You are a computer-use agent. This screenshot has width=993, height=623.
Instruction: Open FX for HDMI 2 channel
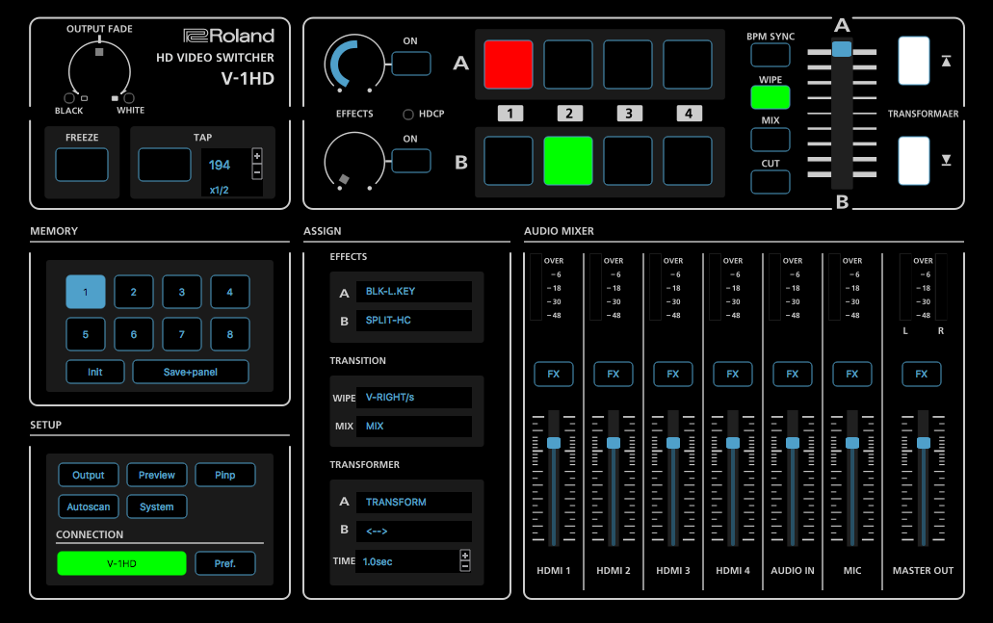tap(613, 375)
